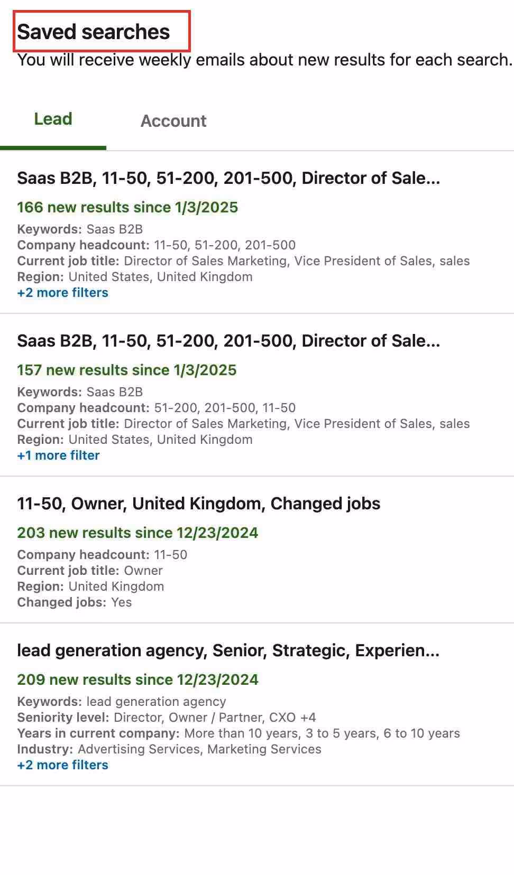Switch to the Account tab
514x875 pixels.
click(173, 121)
